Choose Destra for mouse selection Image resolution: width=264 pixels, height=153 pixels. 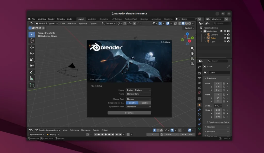click(x=145, y=103)
